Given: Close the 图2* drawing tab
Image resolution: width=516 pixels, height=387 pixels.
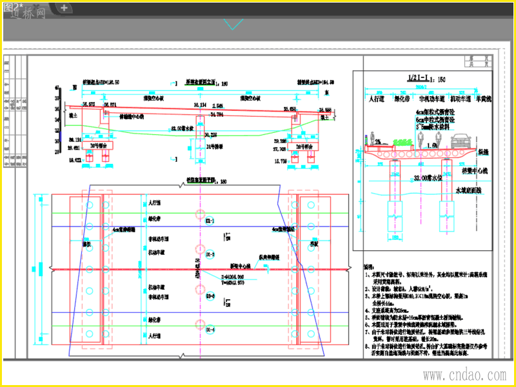Looking at the screenshot, I should (37, 6).
